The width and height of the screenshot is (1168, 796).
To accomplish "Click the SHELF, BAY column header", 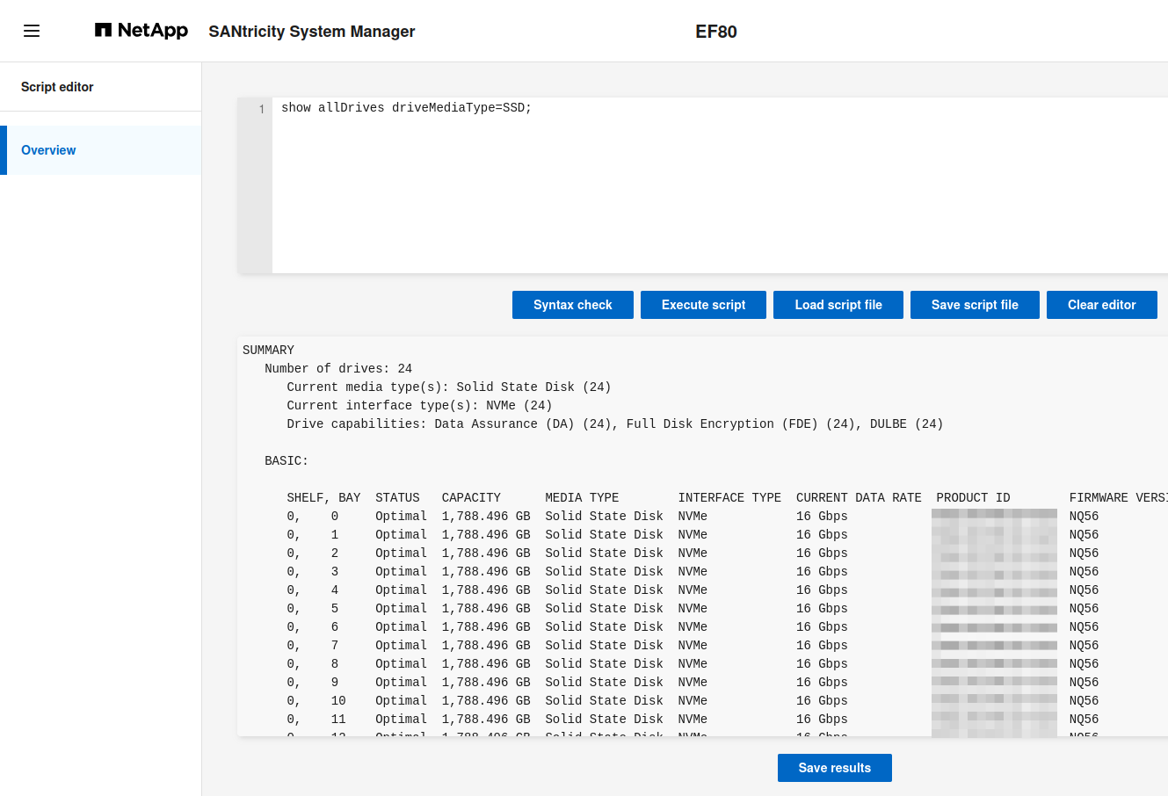I will click(x=323, y=497).
